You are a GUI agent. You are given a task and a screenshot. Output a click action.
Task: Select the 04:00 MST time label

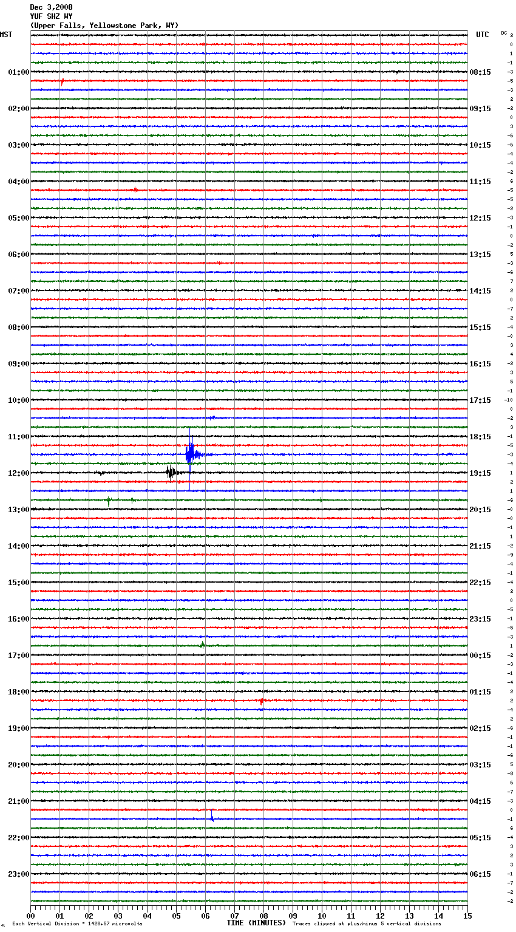pyautogui.click(x=19, y=182)
